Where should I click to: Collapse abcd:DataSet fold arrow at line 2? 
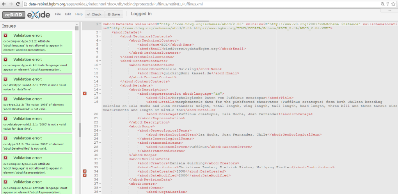pyautogui.click(x=100, y=32)
